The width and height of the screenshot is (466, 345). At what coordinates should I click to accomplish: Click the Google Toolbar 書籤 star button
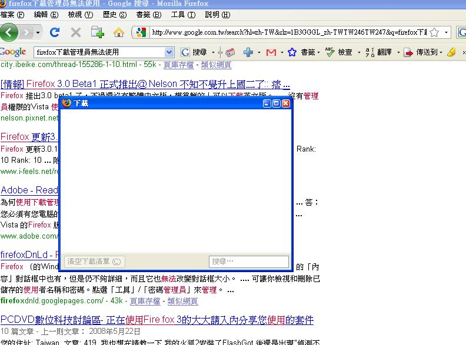coord(292,52)
